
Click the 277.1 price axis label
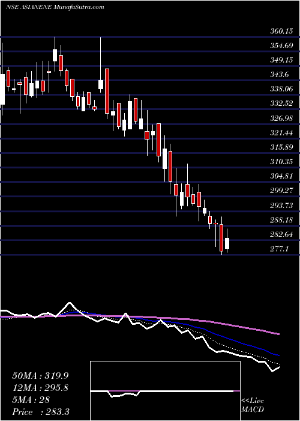point(279,249)
